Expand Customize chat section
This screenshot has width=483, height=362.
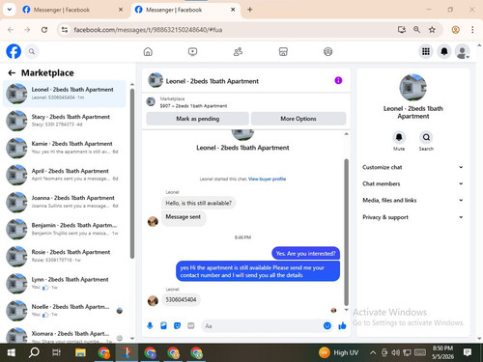click(412, 167)
